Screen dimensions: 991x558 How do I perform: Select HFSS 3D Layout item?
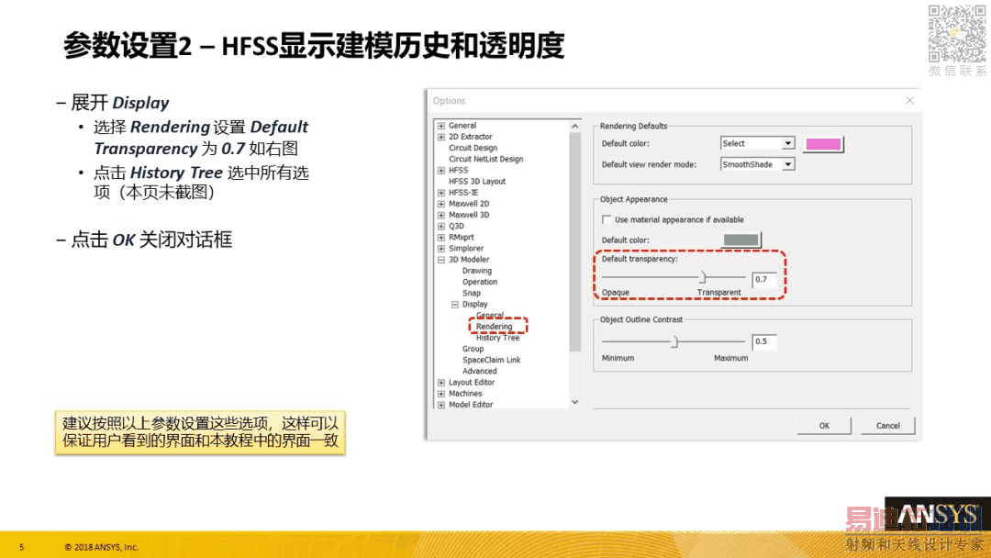pyautogui.click(x=477, y=182)
